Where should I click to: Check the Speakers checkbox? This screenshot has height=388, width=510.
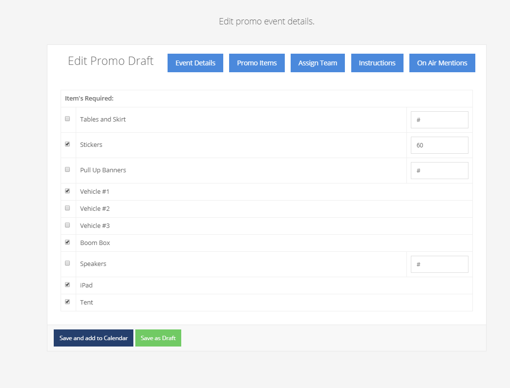pyautogui.click(x=67, y=263)
